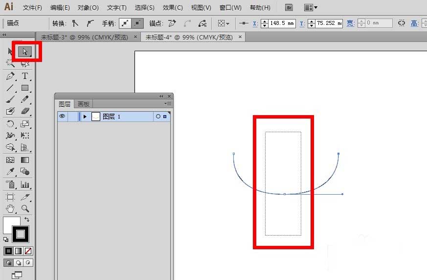Enable Draw Normal mode
The width and height of the screenshot is (427, 280).
coord(8,262)
